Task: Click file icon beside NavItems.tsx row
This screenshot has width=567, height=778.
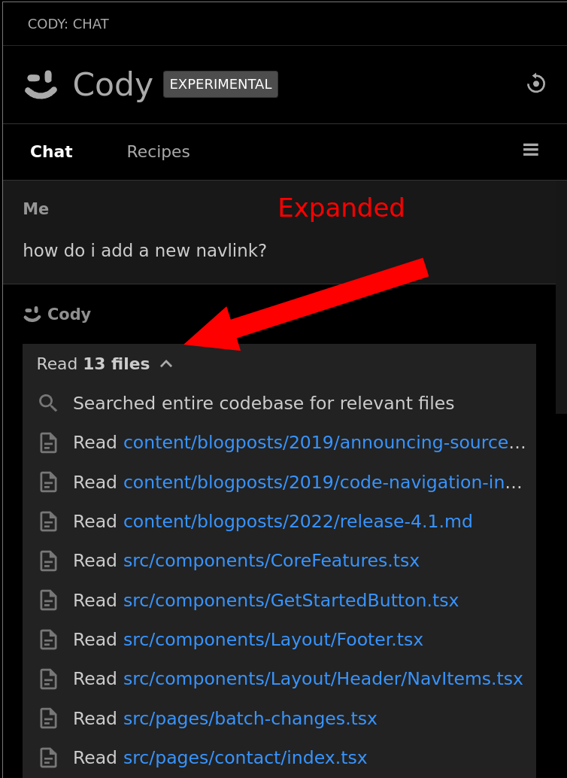Action: pyautogui.click(x=48, y=679)
